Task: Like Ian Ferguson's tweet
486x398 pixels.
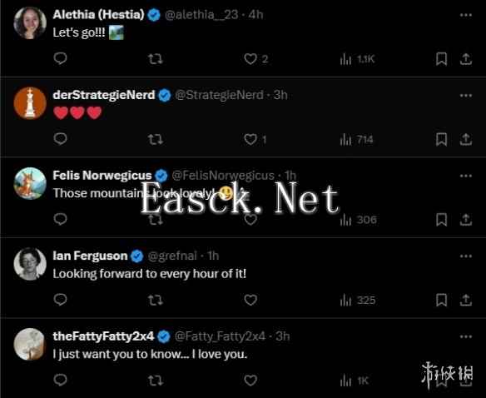Action: [250, 300]
